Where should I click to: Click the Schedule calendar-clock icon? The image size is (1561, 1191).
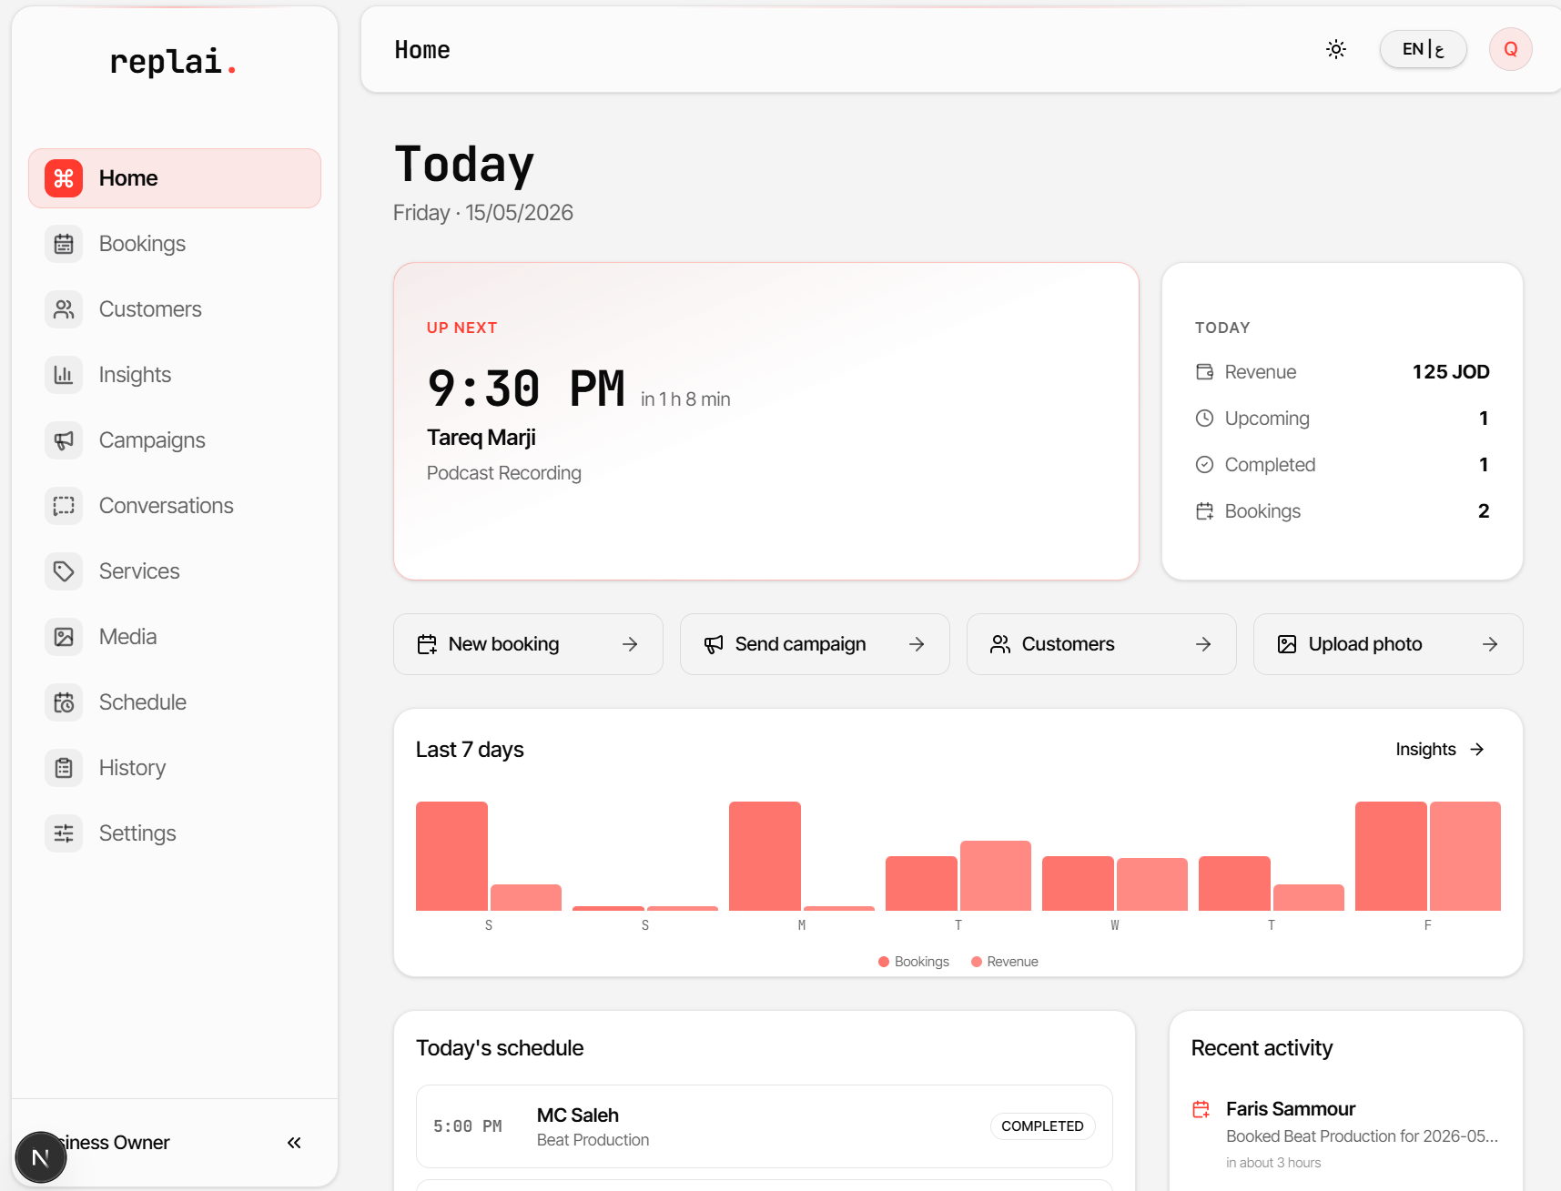pos(64,702)
